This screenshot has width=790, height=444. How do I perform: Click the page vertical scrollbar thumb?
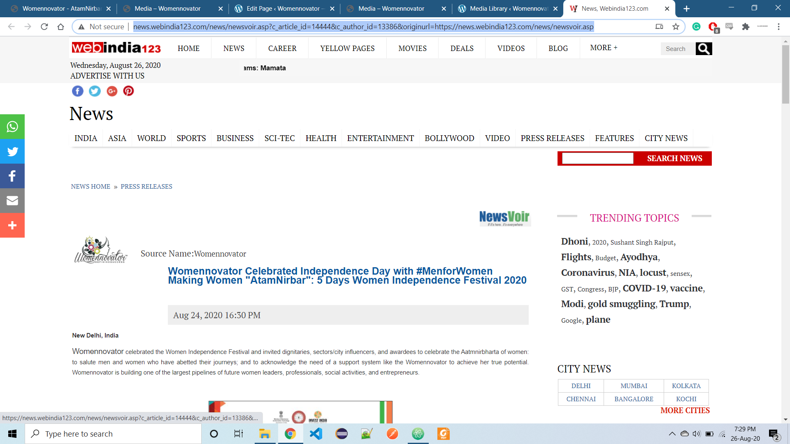click(x=785, y=74)
